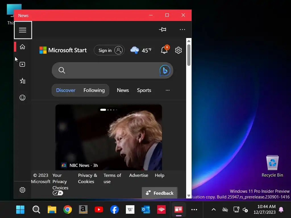The width and height of the screenshot is (291, 218).
Task: Open Your Privacy Choices link
Action: (60, 181)
